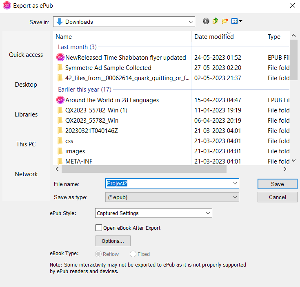Go to Quick access location
This screenshot has width=300, height=287.
tap(26, 55)
